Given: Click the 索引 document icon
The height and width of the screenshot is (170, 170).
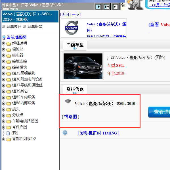Looking at the screenshot, I should (8, 133).
